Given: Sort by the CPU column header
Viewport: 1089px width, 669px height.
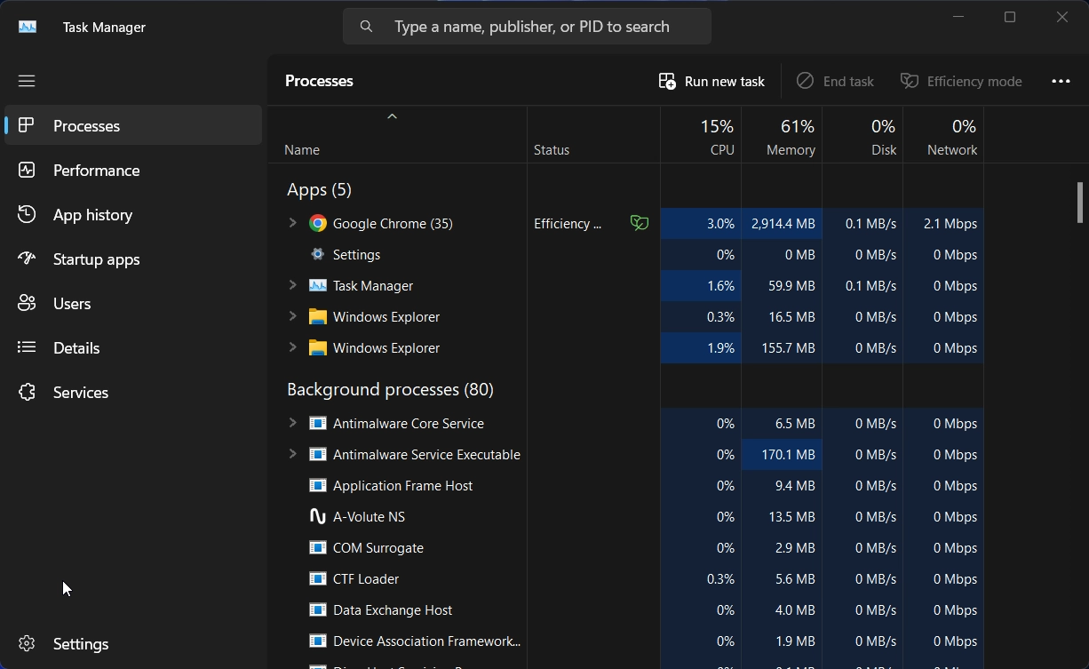Looking at the screenshot, I should coord(701,135).
